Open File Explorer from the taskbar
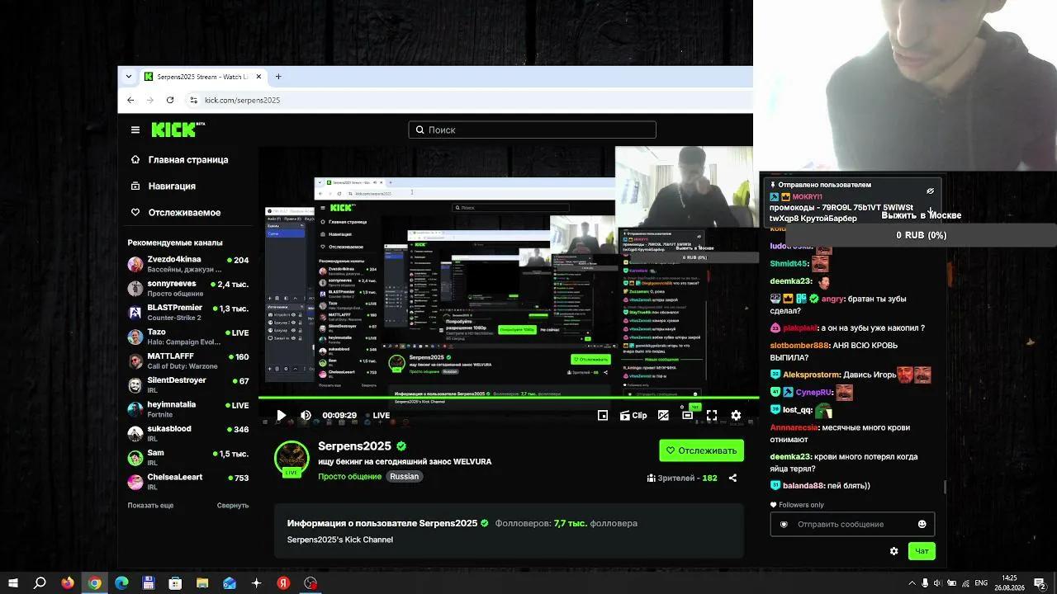This screenshot has height=594, width=1057. [x=202, y=583]
